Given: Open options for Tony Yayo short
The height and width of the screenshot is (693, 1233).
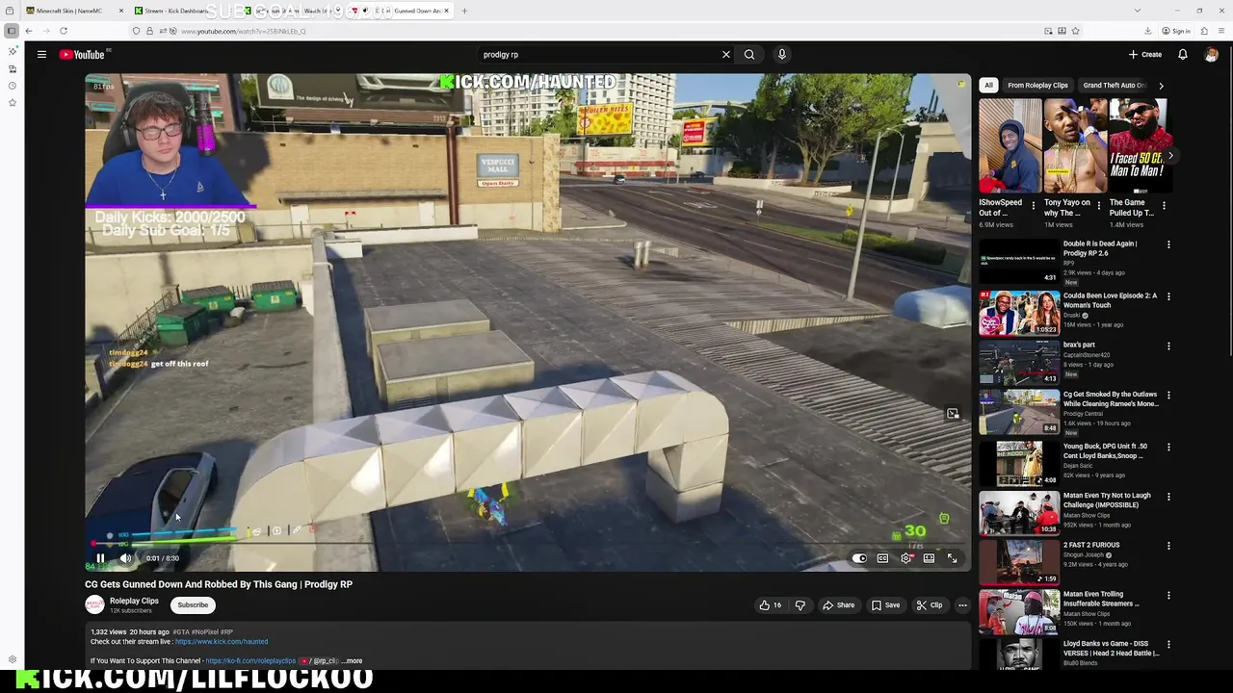Looking at the screenshot, I should pos(1099,206).
